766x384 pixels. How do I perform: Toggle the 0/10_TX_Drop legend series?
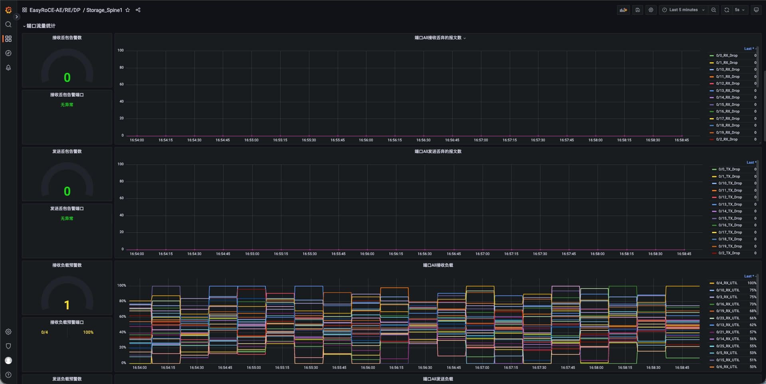[x=730, y=183]
